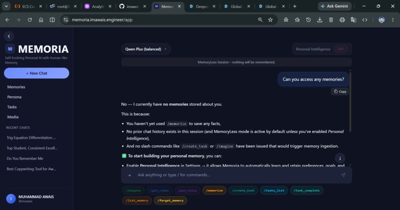The image size is (400, 210).
Task: Turn on the Personal Intelligence switch
Action: pyautogui.click(x=341, y=49)
